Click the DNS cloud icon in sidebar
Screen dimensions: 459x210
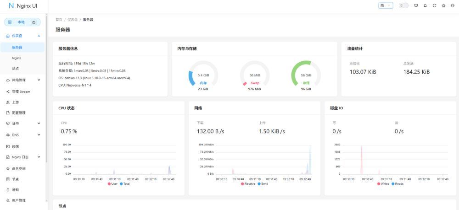pyautogui.click(x=8, y=135)
